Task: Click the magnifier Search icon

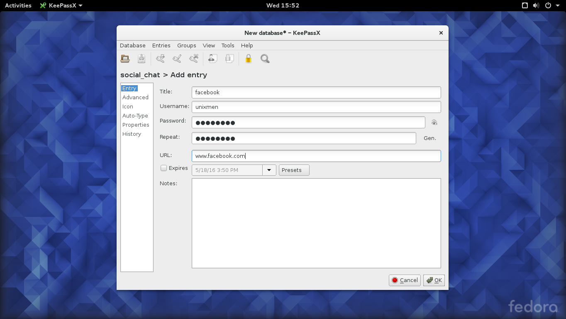Action: pos(265,59)
